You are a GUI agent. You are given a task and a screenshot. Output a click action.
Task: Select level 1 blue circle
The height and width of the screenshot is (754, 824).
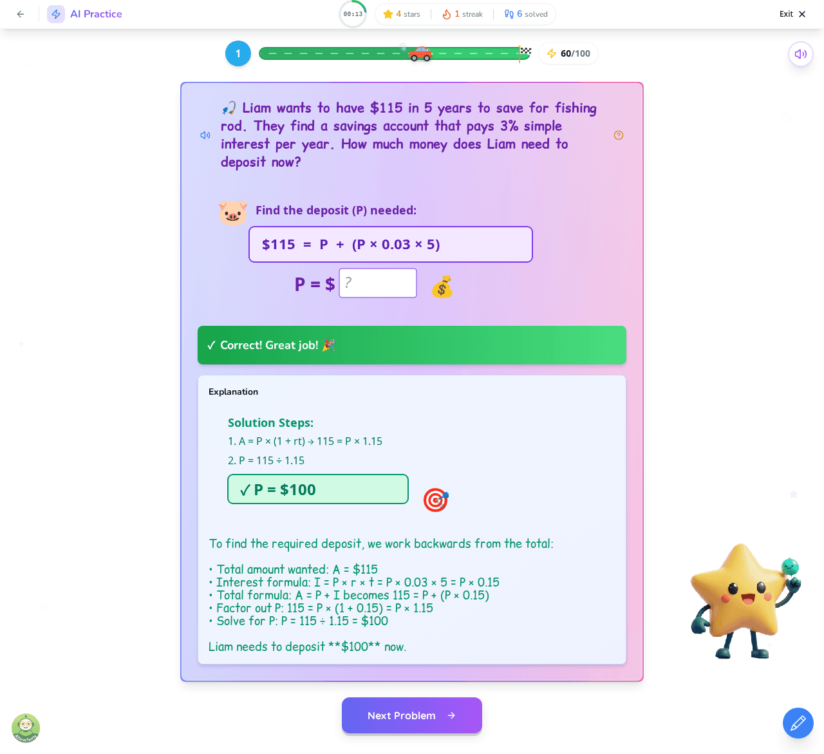[x=238, y=53]
